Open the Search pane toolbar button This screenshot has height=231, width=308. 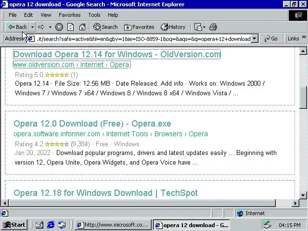pyautogui.click(x=105, y=27)
